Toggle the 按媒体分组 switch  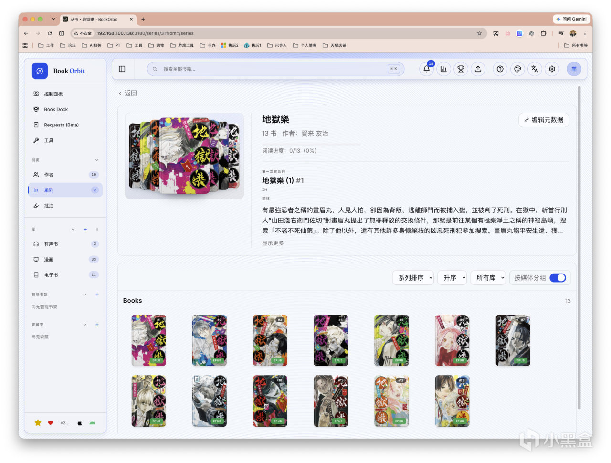[558, 278]
